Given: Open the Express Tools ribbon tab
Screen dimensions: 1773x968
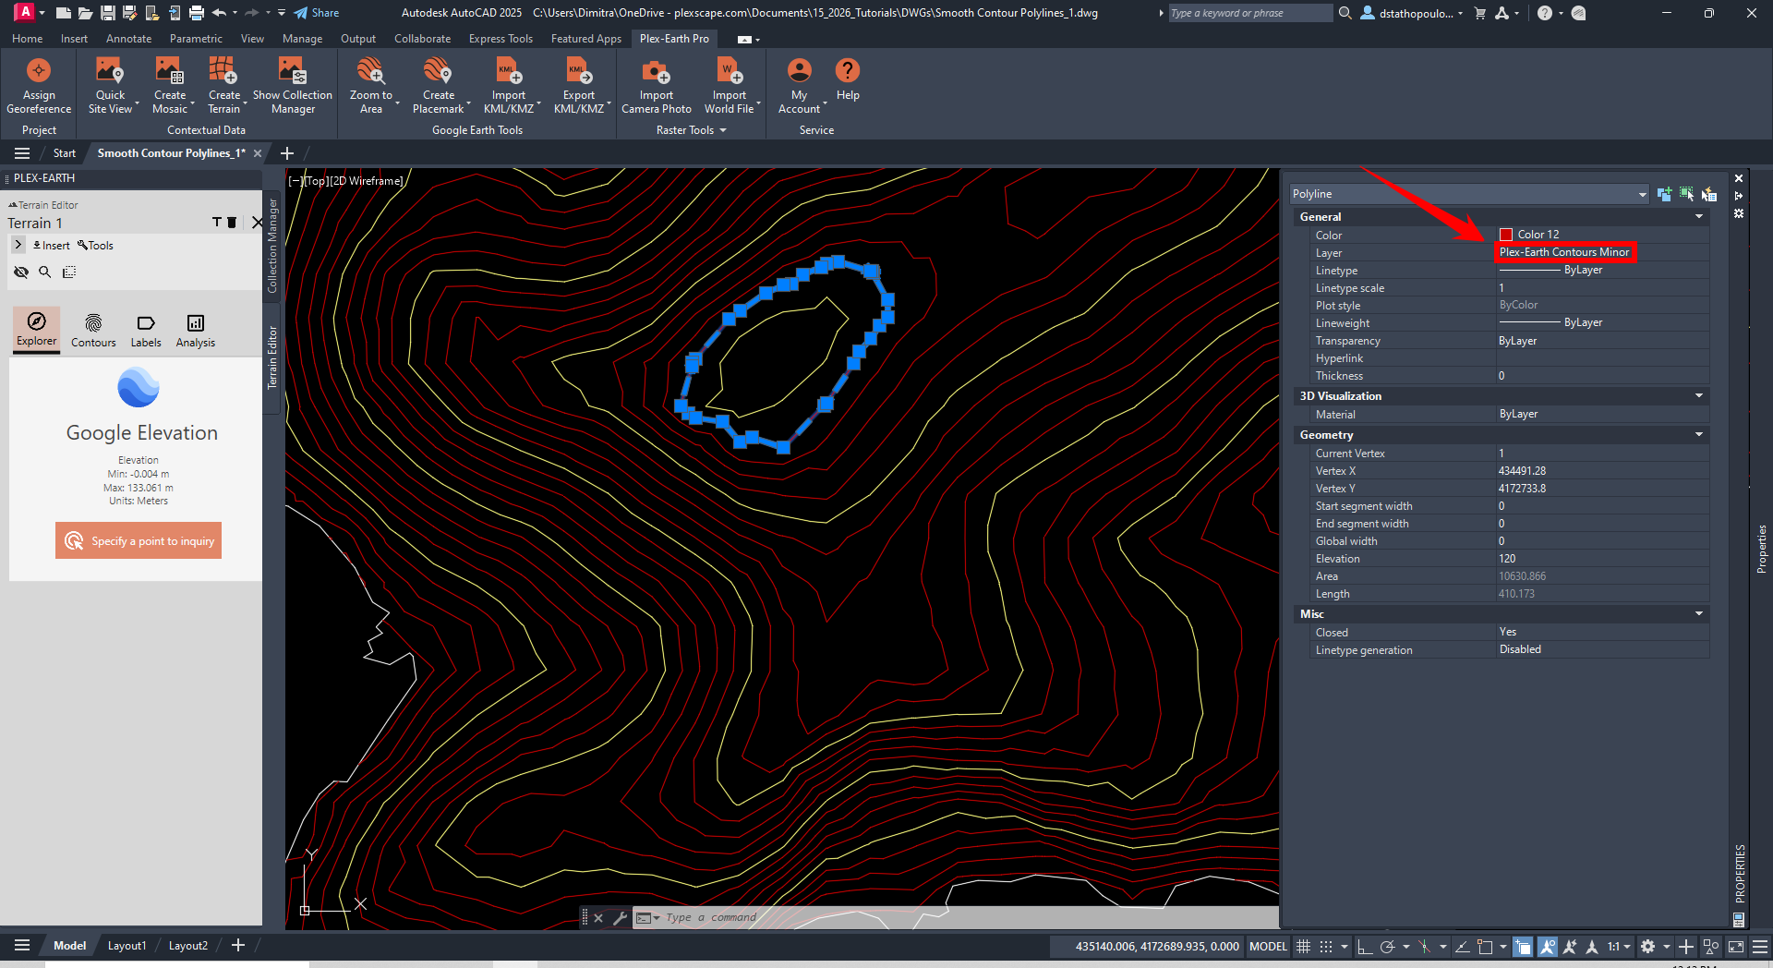Looking at the screenshot, I should point(501,39).
